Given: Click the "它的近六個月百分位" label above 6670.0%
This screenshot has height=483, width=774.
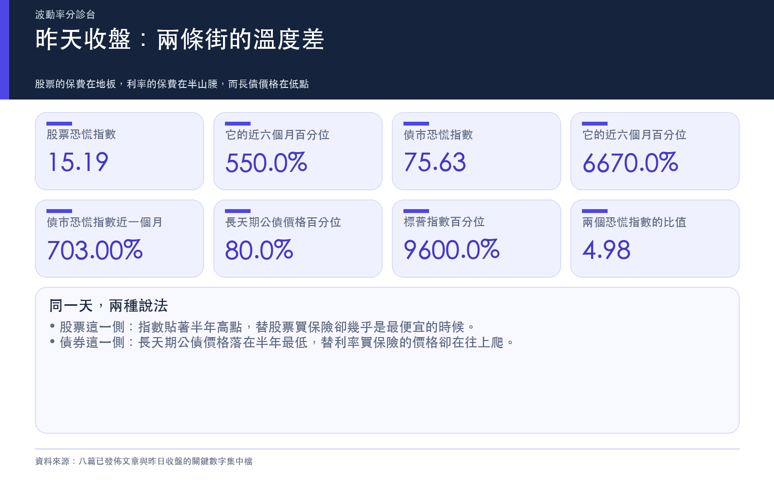Looking at the screenshot, I should [x=634, y=135].
